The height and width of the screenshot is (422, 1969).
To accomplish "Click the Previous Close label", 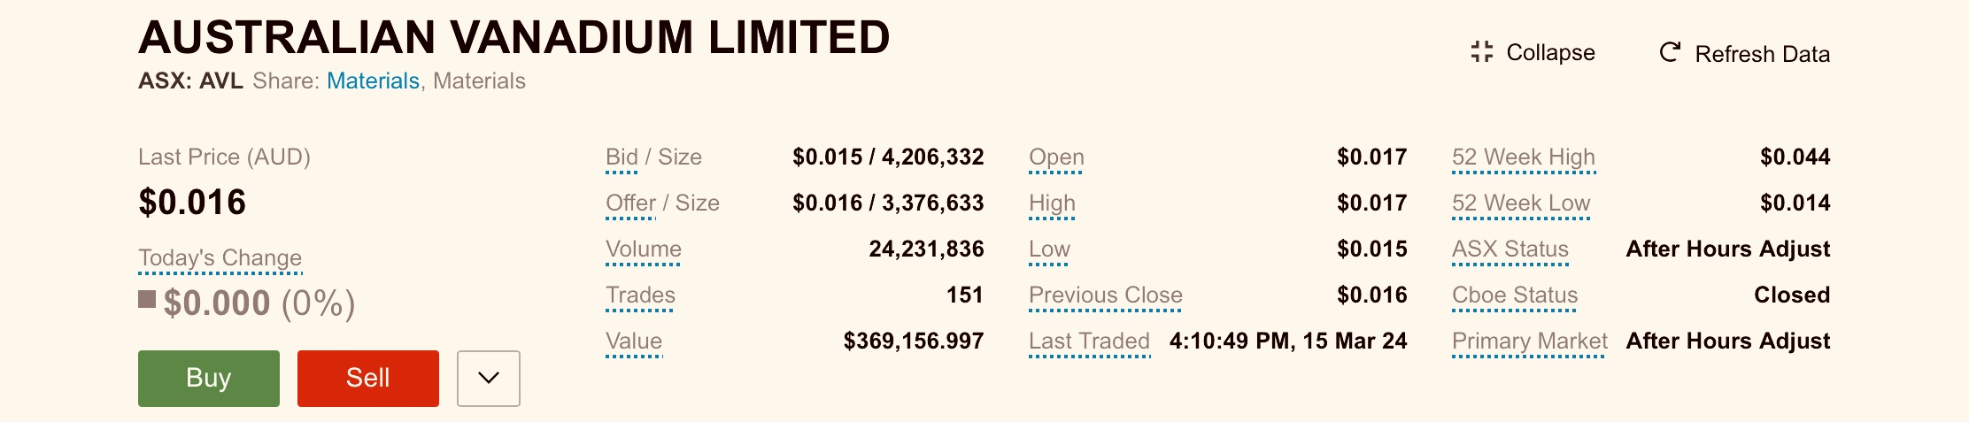I will (x=1106, y=295).
